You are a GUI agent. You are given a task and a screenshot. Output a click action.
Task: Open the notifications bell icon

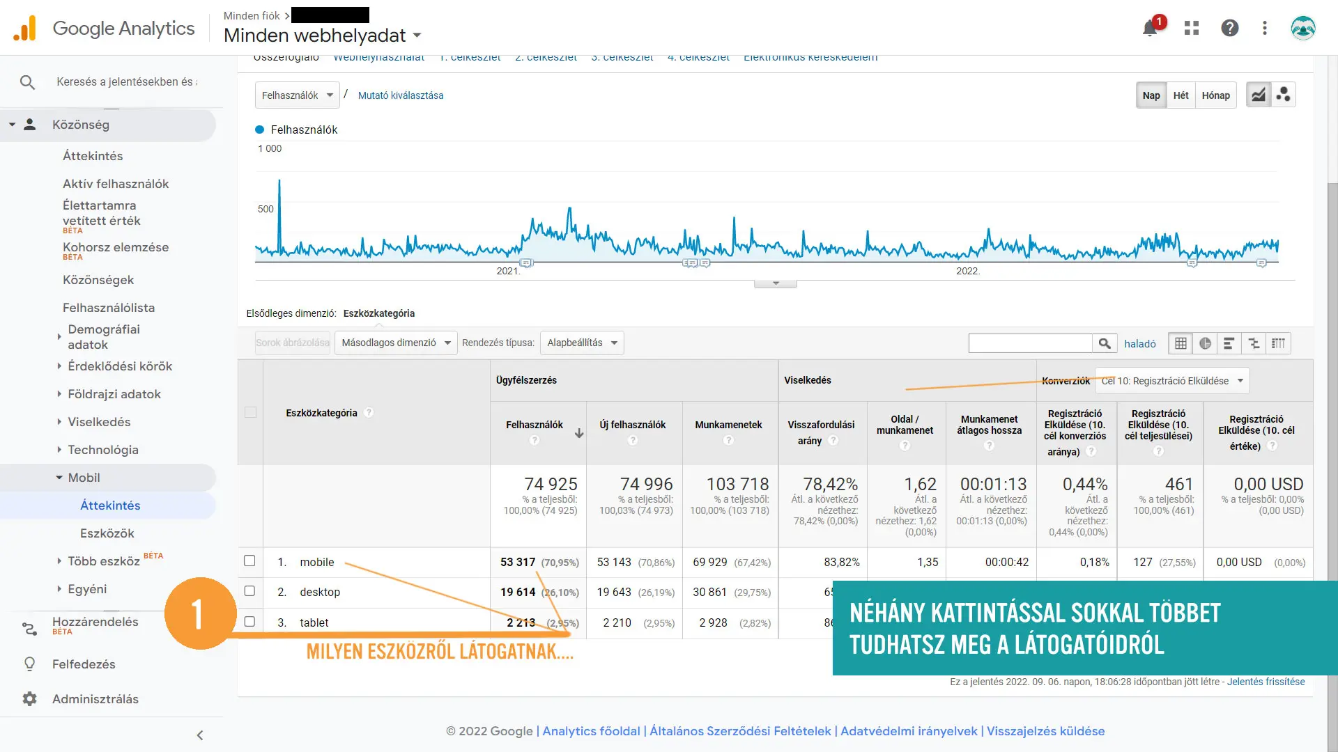pyautogui.click(x=1150, y=29)
